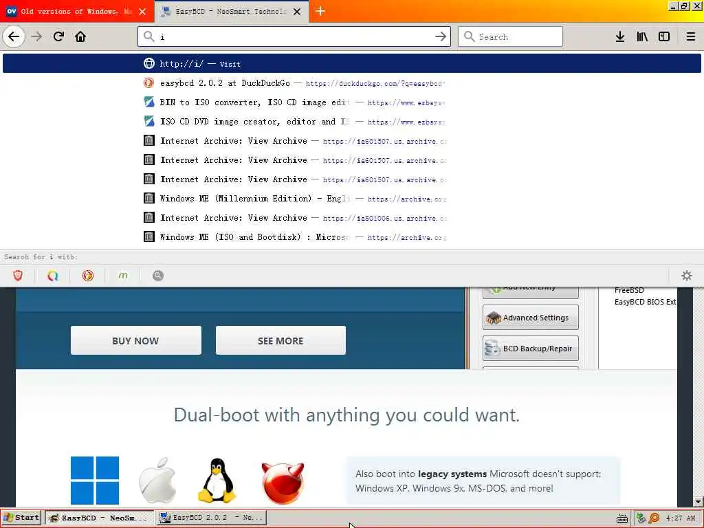Image resolution: width=704 pixels, height=528 pixels.
Task: Click the FreeBSD list entry
Action: coord(629,290)
